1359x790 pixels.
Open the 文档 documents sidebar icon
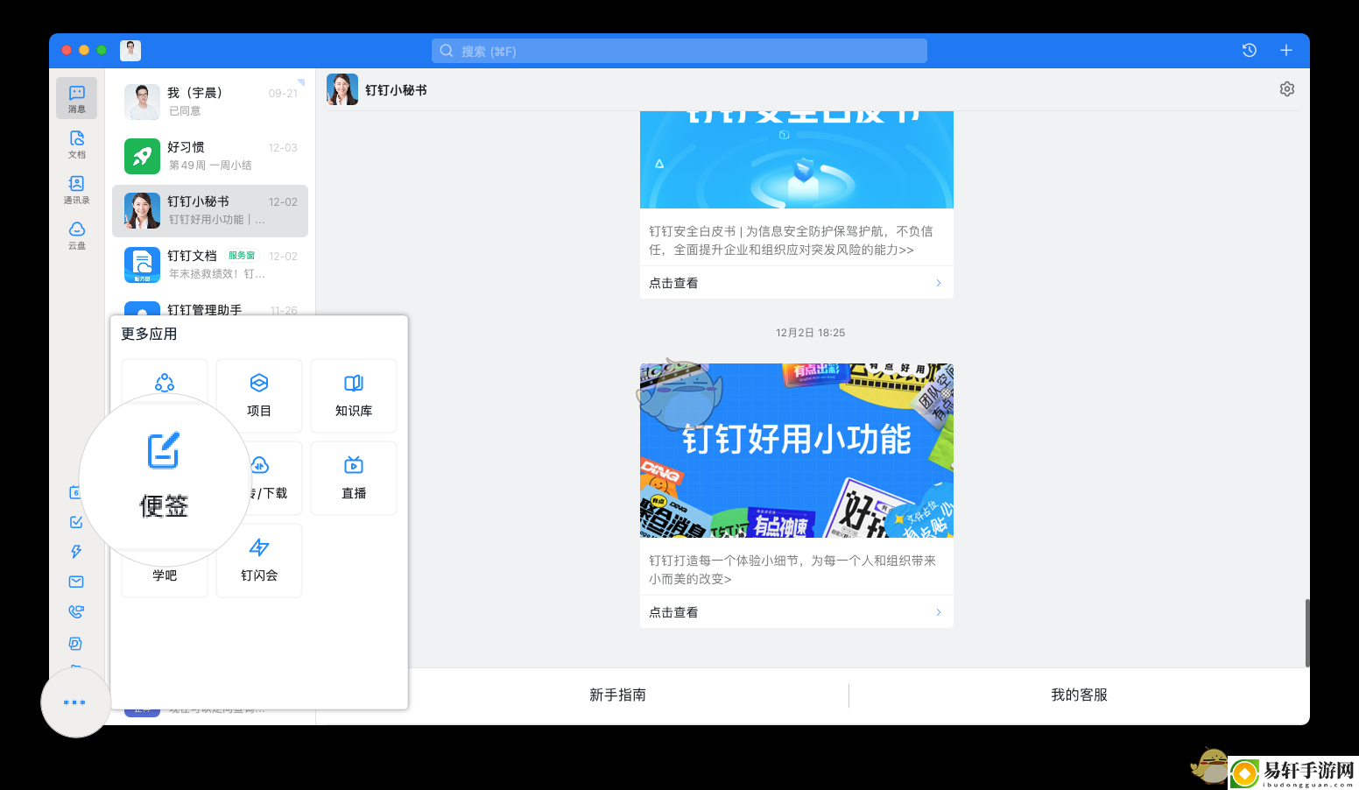pyautogui.click(x=77, y=144)
